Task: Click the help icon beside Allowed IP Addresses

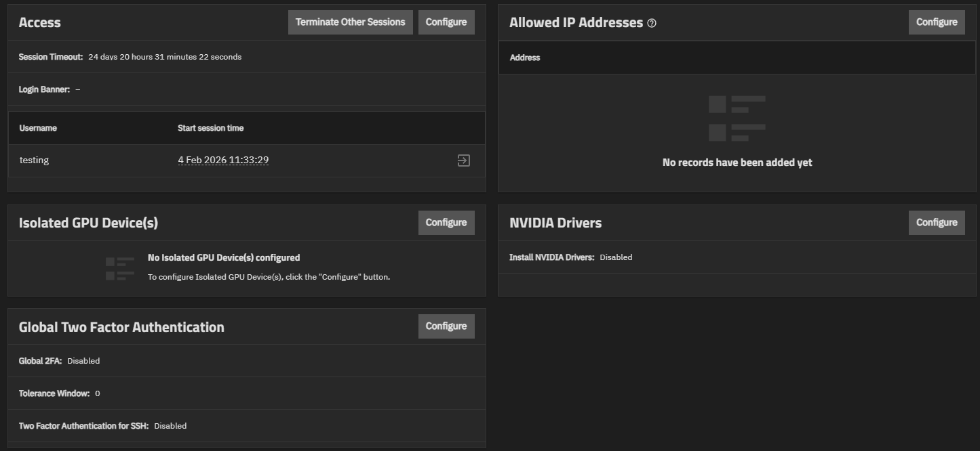Action: [x=652, y=23]
